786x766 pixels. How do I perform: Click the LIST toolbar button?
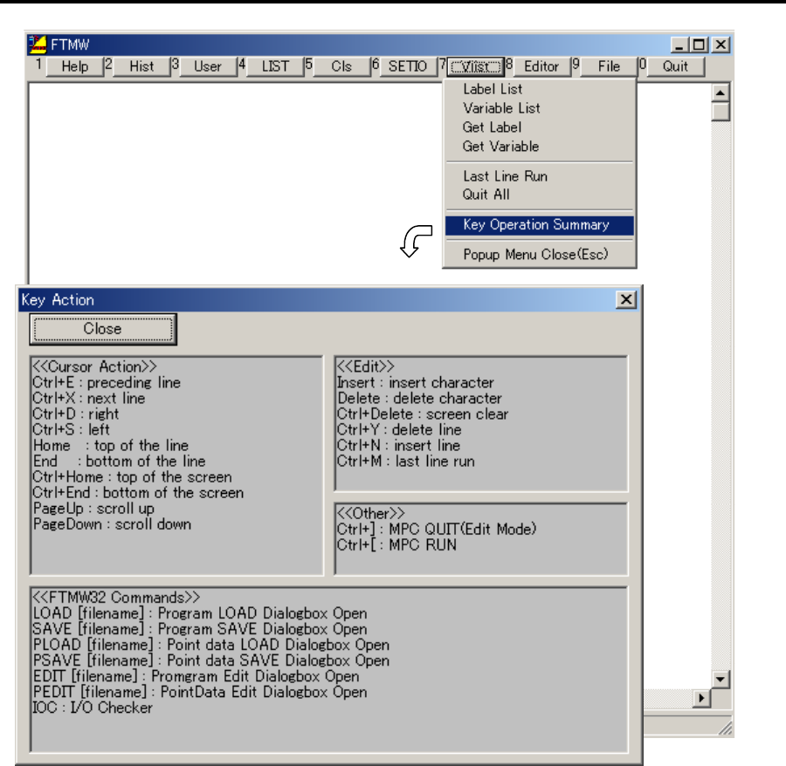(275, 66)
